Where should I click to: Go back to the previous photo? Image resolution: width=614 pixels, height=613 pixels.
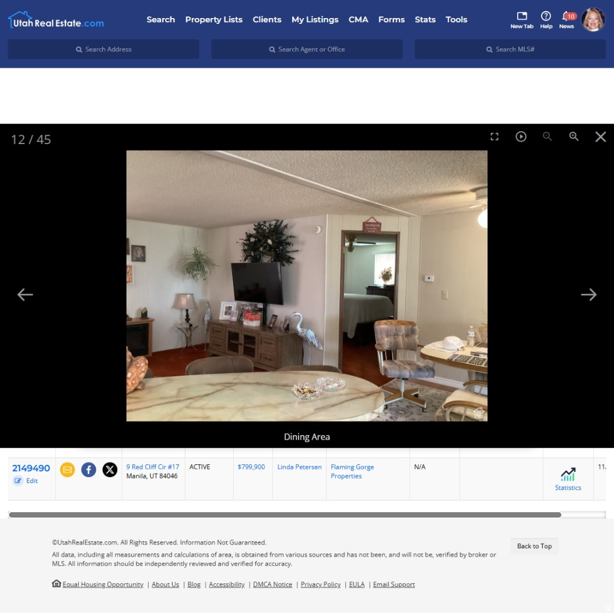coord(25,294)
